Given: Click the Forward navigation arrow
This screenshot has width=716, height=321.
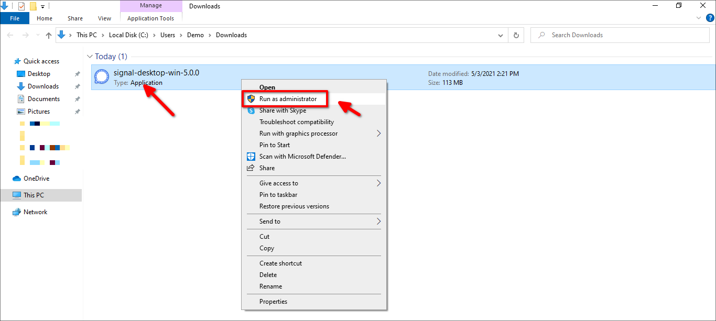Looking at the screenshot, I should [25, 35].
